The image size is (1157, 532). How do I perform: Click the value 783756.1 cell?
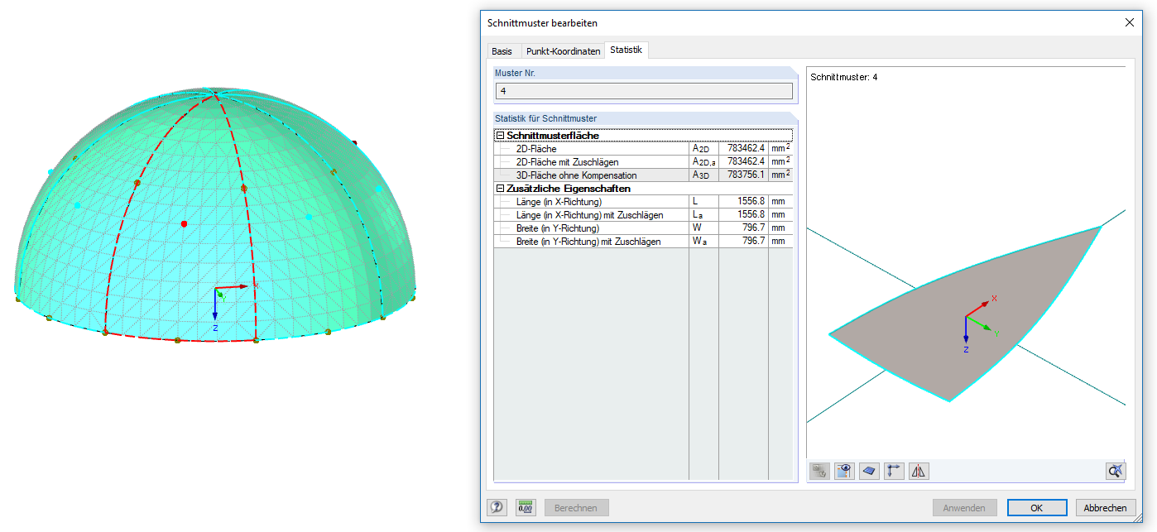[743, 175]
